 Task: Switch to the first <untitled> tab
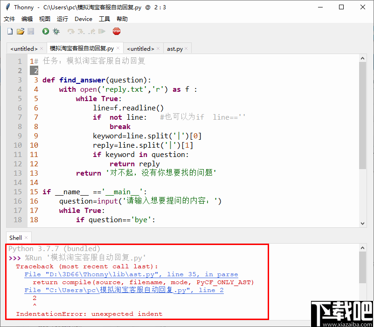click(24, 48)
